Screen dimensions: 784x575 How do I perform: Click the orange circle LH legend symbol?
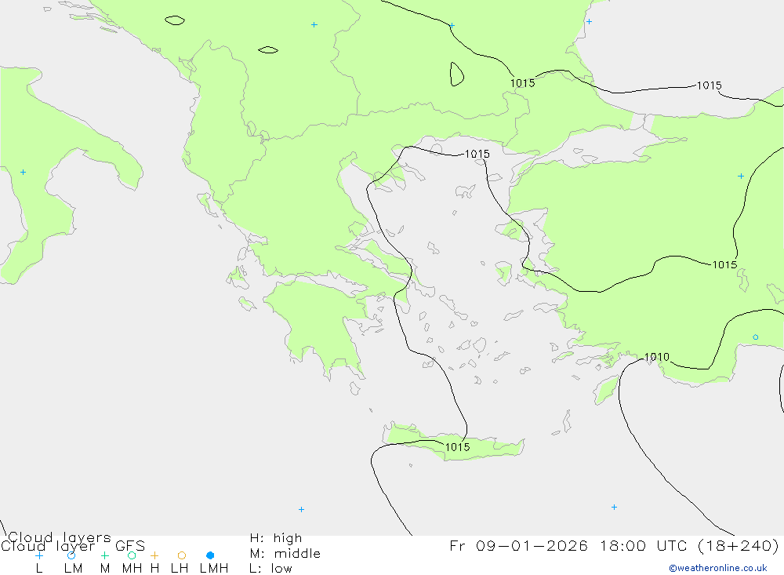[x=182, y=555]
